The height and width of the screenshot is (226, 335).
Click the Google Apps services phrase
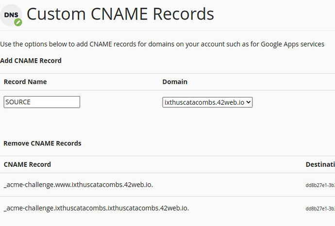tap(292, 44)
